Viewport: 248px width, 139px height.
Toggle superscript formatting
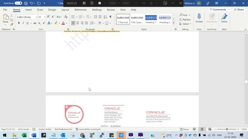[44, 23]
